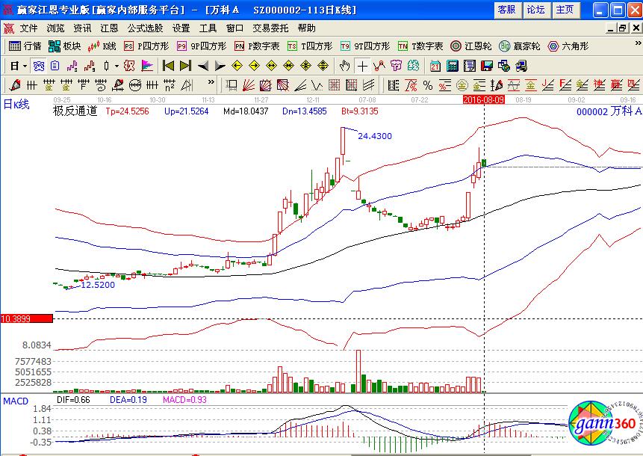This screenshot has height=456, width=643.
Task: Jump to first bar with skip-start arrow
Action: (168, 66)
